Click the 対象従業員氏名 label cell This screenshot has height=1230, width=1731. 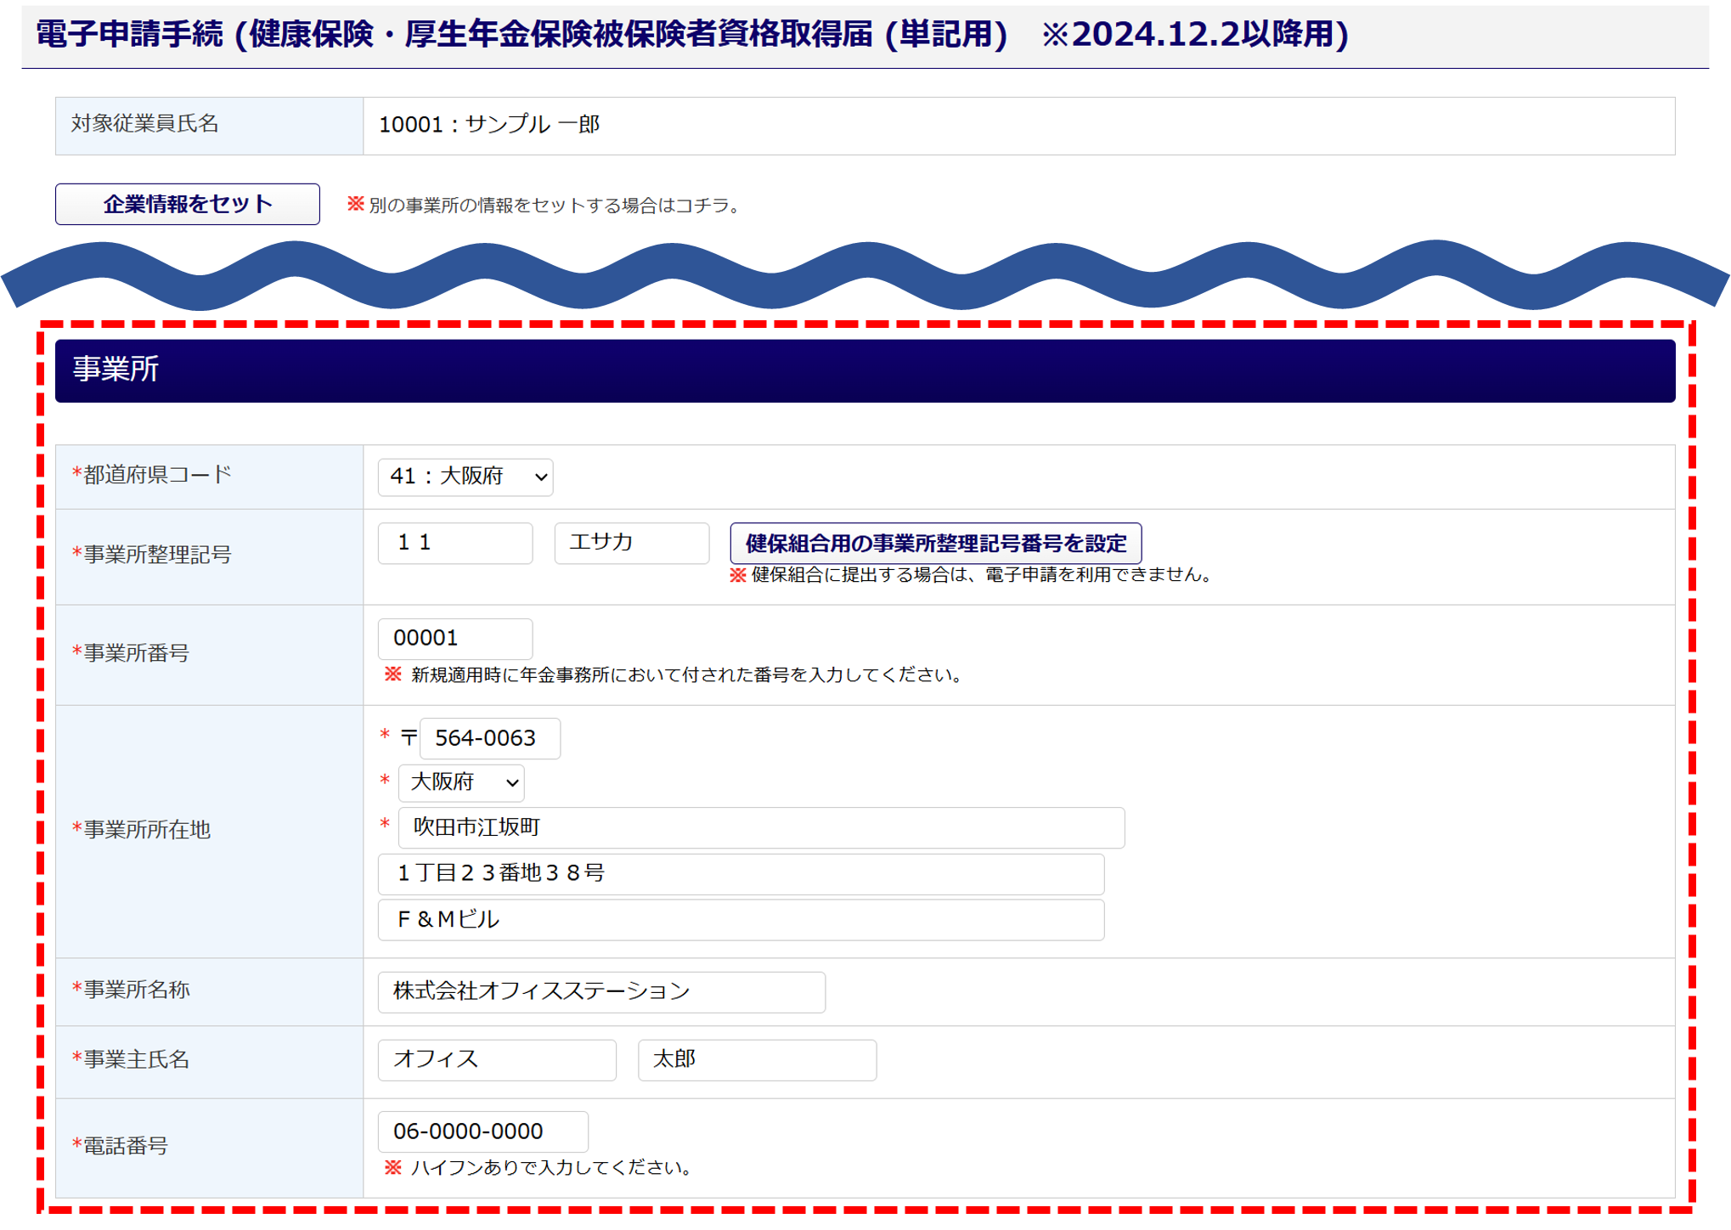(x=209, y=125)
